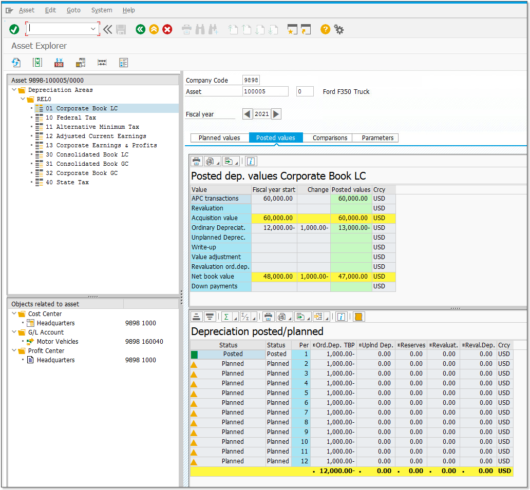This screenshot has height=490, width=530.
Task: Go to previous fiscal year with left arrow
Action: (x=248, y=114)
